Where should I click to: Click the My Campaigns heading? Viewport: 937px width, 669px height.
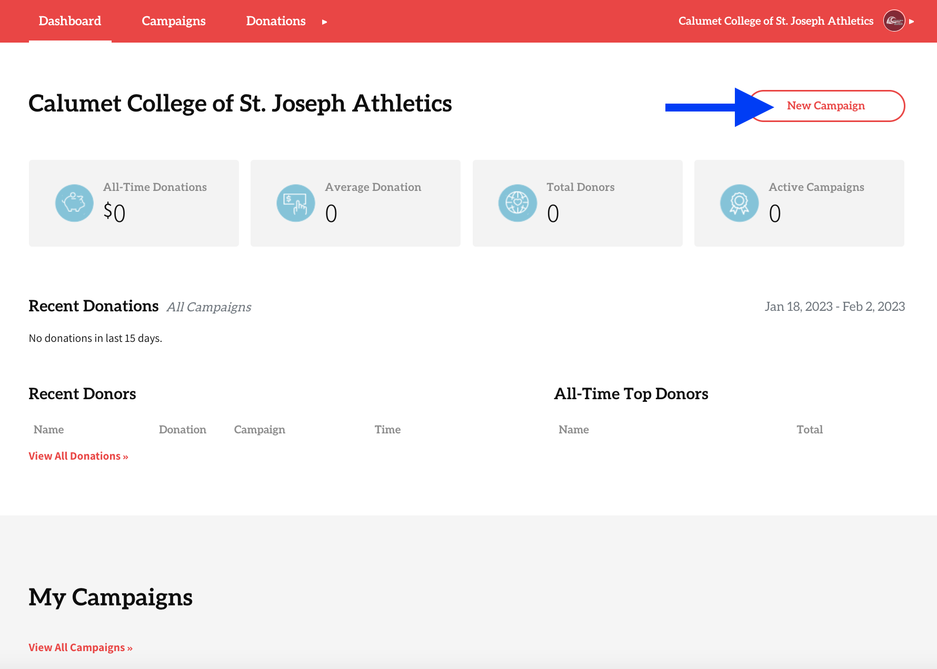pos(111,597)
